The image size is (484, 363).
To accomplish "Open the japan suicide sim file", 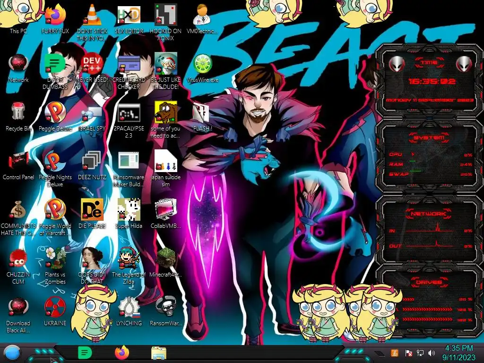I will click(165, 169).
